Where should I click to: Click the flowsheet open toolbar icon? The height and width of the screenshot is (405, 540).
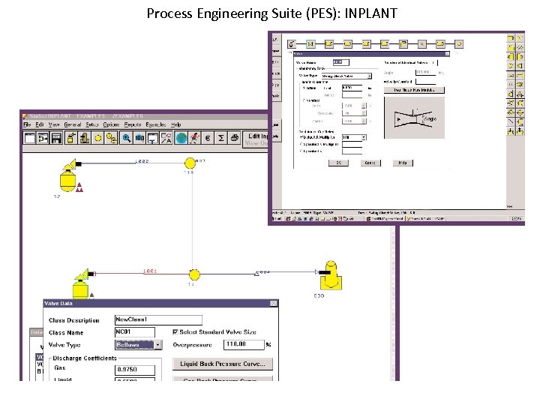pos(43,138)
